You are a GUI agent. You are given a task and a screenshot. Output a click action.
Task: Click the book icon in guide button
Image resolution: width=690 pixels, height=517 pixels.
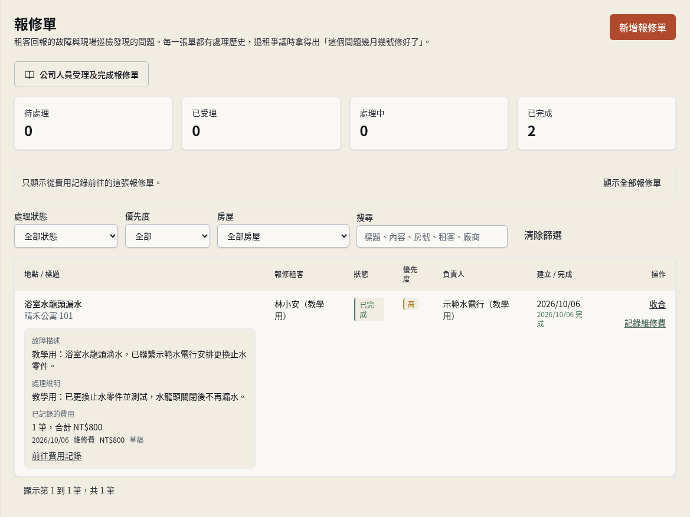[x=30, y=75]
